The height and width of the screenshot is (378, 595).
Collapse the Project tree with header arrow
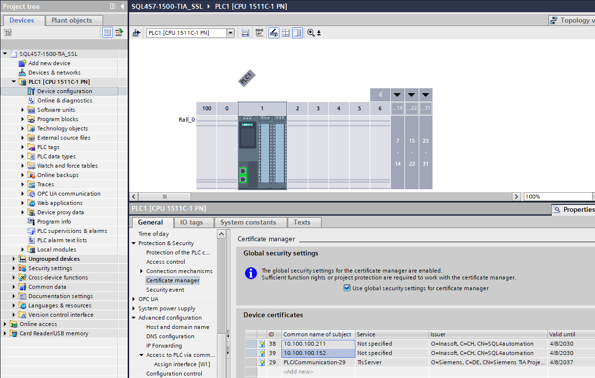[x=122, y=6]
